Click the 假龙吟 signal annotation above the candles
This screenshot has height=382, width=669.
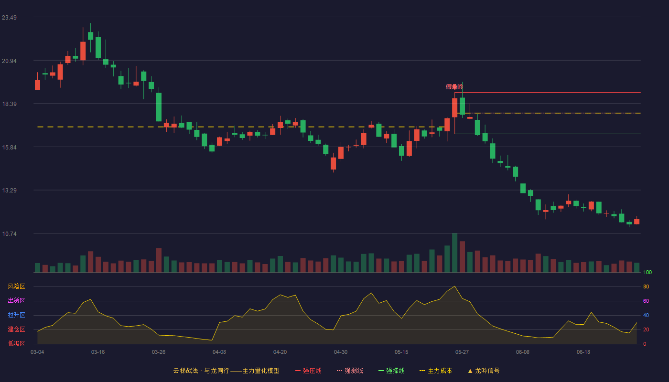pyautogui.click(x=454, y=87)
